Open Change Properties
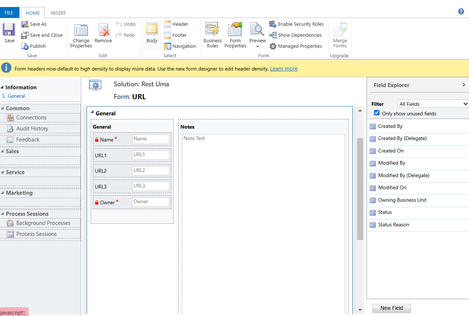This screenshot has width=469, height=316. [81, 36]
